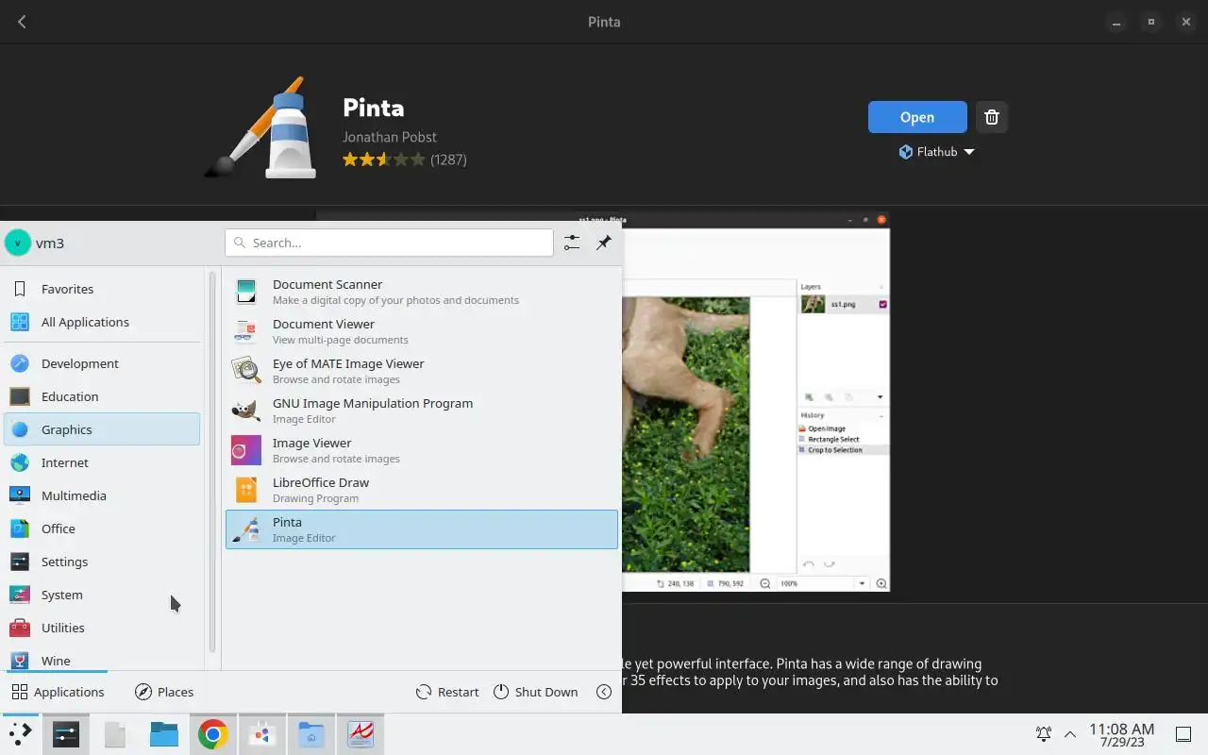Image resolution: width=1208 pixels, height=755 pixels.
Task: Expand the hidden system tray icons arrow
Action: [x=1070, y=734]
